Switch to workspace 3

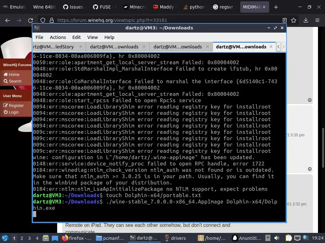(30, 238)
